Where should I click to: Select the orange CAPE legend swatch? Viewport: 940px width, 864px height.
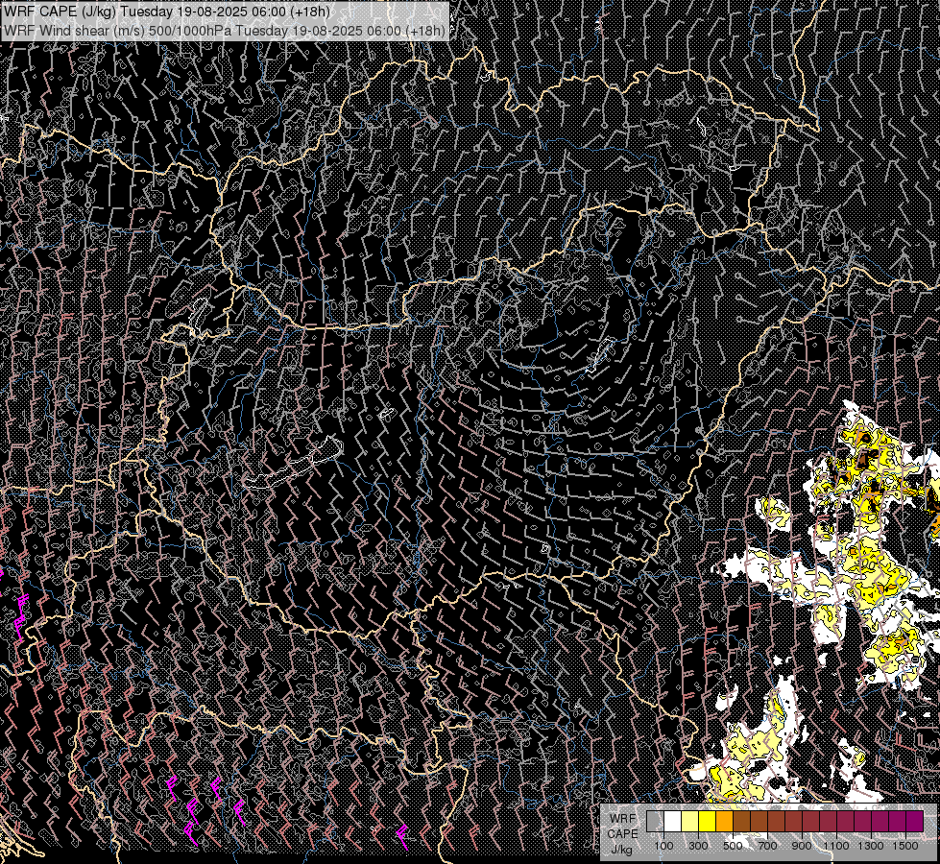(724, 821)
